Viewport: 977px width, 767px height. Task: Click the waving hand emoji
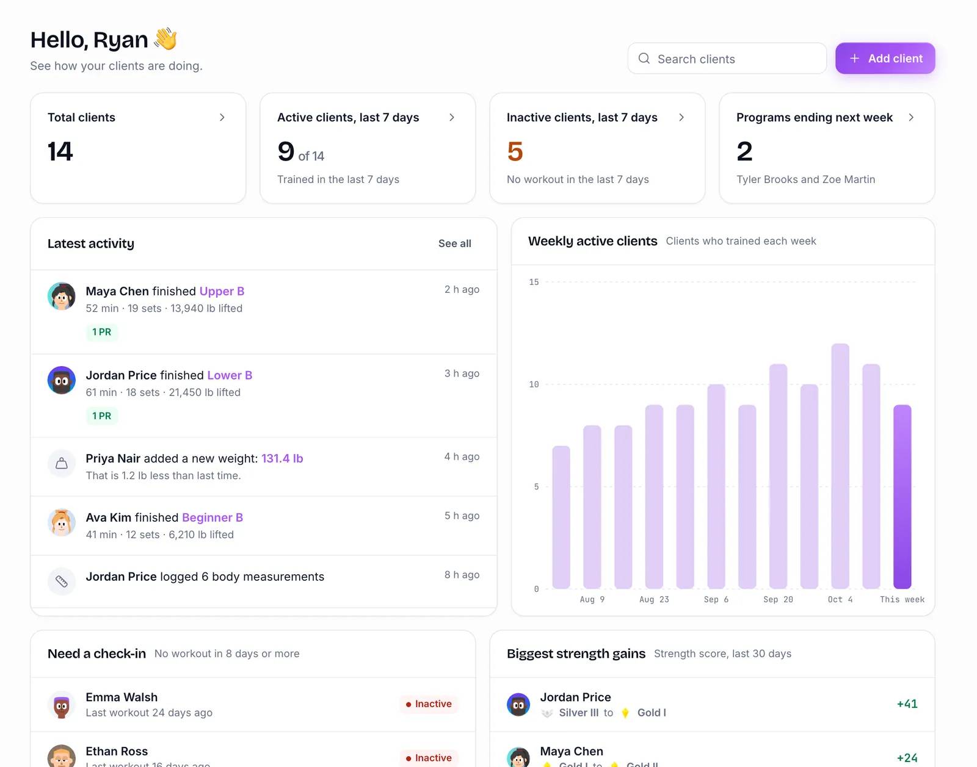pyautogui.click(x=165, y=39)
